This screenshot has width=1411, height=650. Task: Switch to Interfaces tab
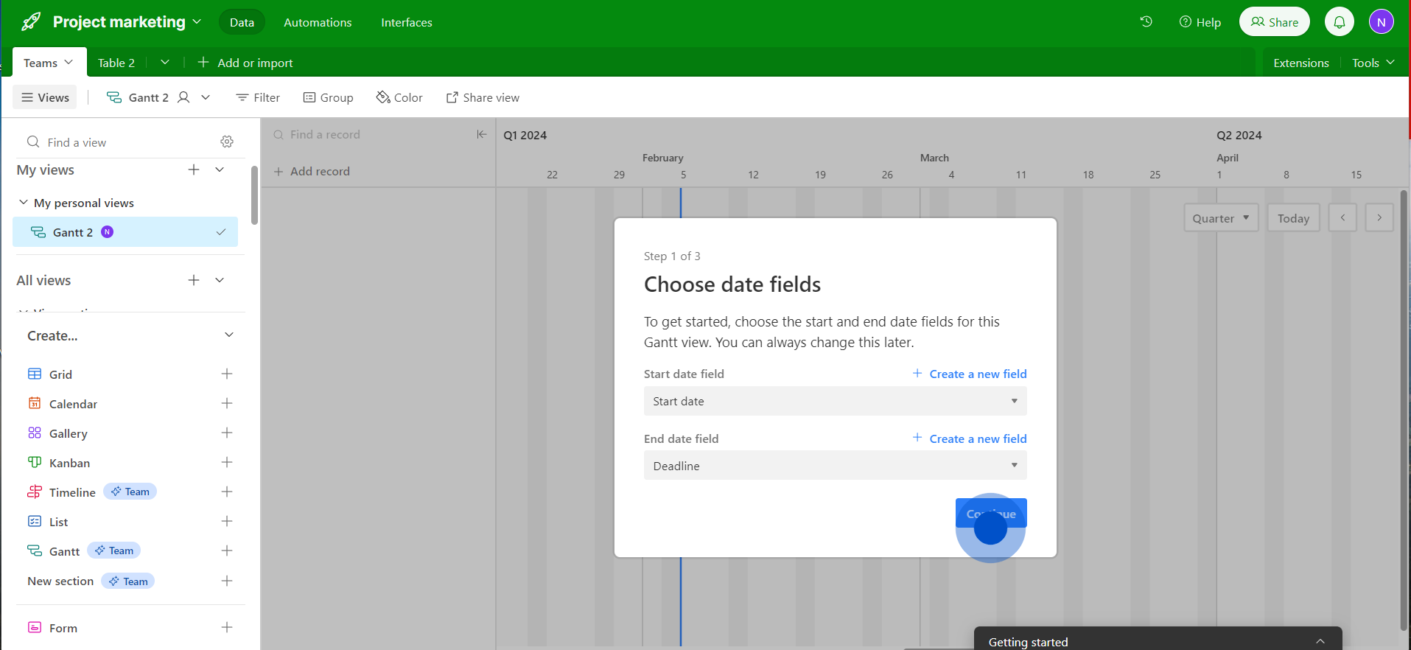tap(407, 22)
